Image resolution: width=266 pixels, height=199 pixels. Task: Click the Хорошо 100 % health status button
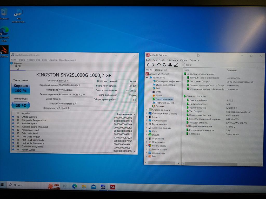[x=20, y=88]
